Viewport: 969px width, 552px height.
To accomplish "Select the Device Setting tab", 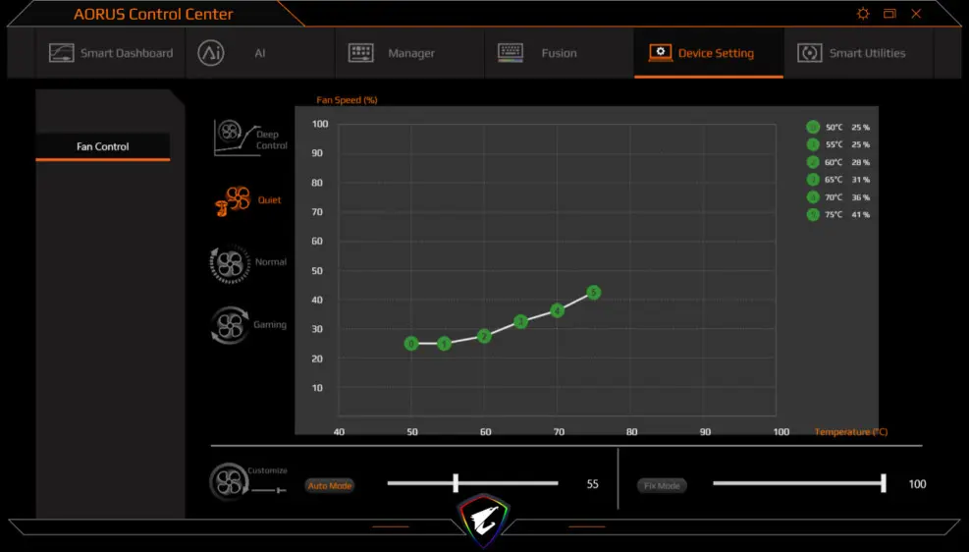I will (x=709, y=53).
